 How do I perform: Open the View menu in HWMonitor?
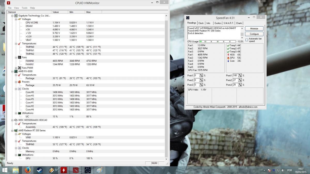coord(17,8)
